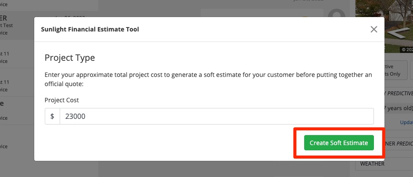The height and width of the screenshot is (177, 413).
Task: Click the '7 years old' text
Action: click(x=399, y=108)
